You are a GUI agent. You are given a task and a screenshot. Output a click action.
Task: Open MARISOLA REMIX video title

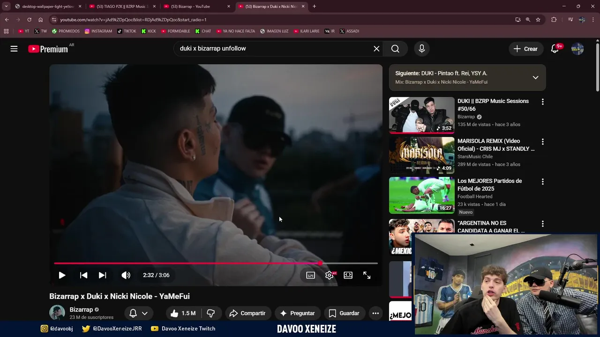coord(496,145)
